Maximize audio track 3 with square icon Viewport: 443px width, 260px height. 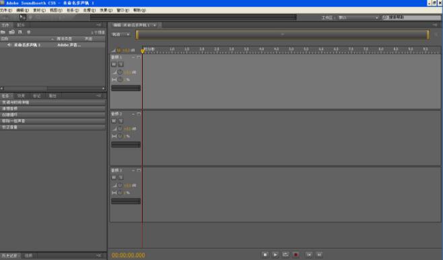pos(139,170)
